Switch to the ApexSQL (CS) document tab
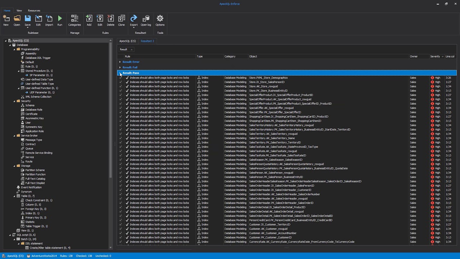 coord(128,41)
